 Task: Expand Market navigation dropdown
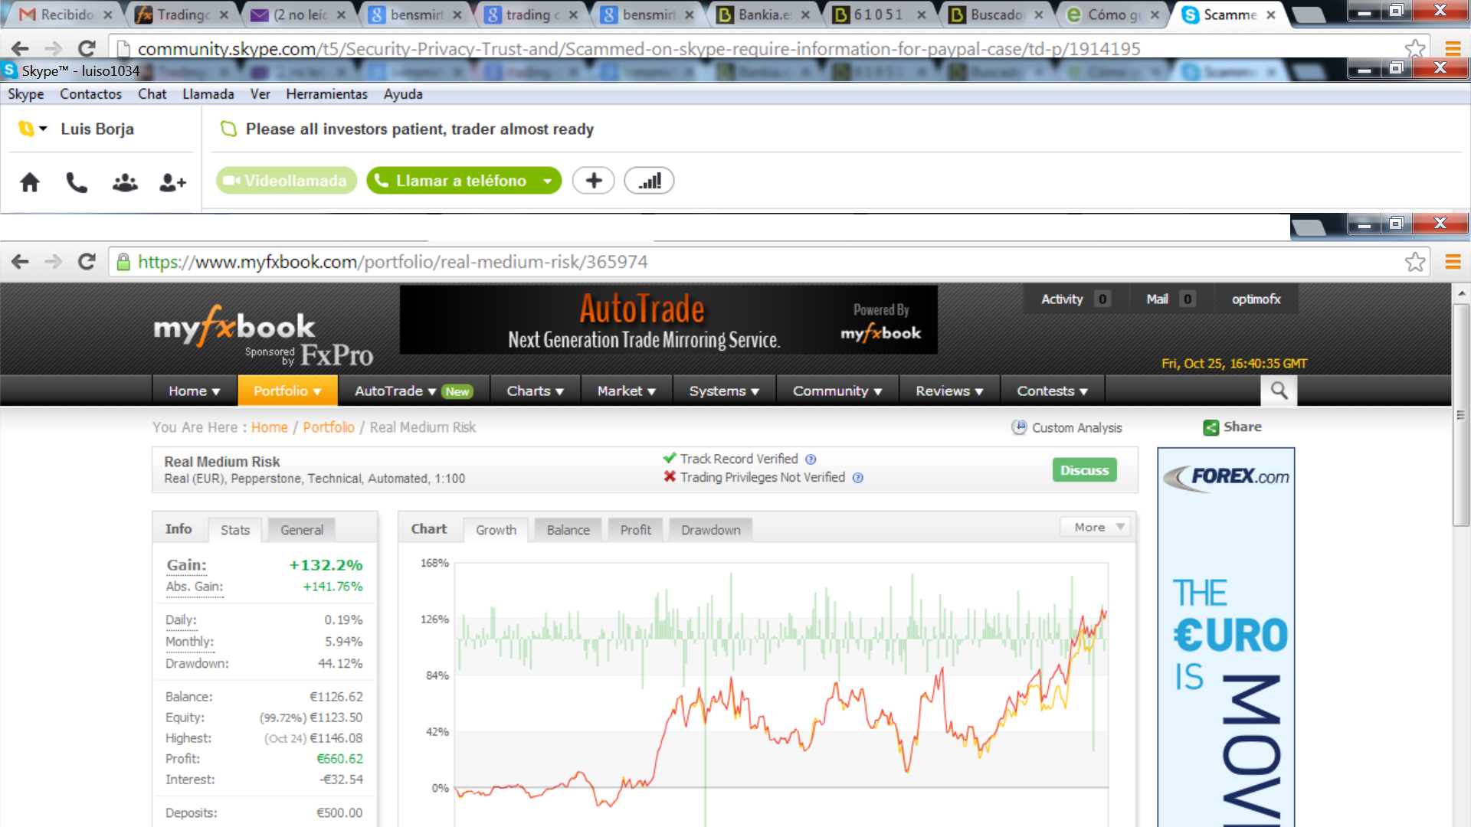click(627, 391)
